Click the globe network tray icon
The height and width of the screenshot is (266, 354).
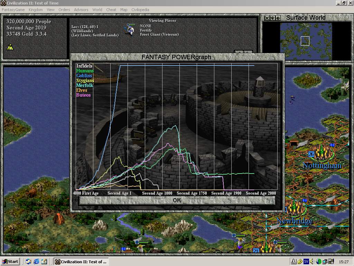coord(318,262)
